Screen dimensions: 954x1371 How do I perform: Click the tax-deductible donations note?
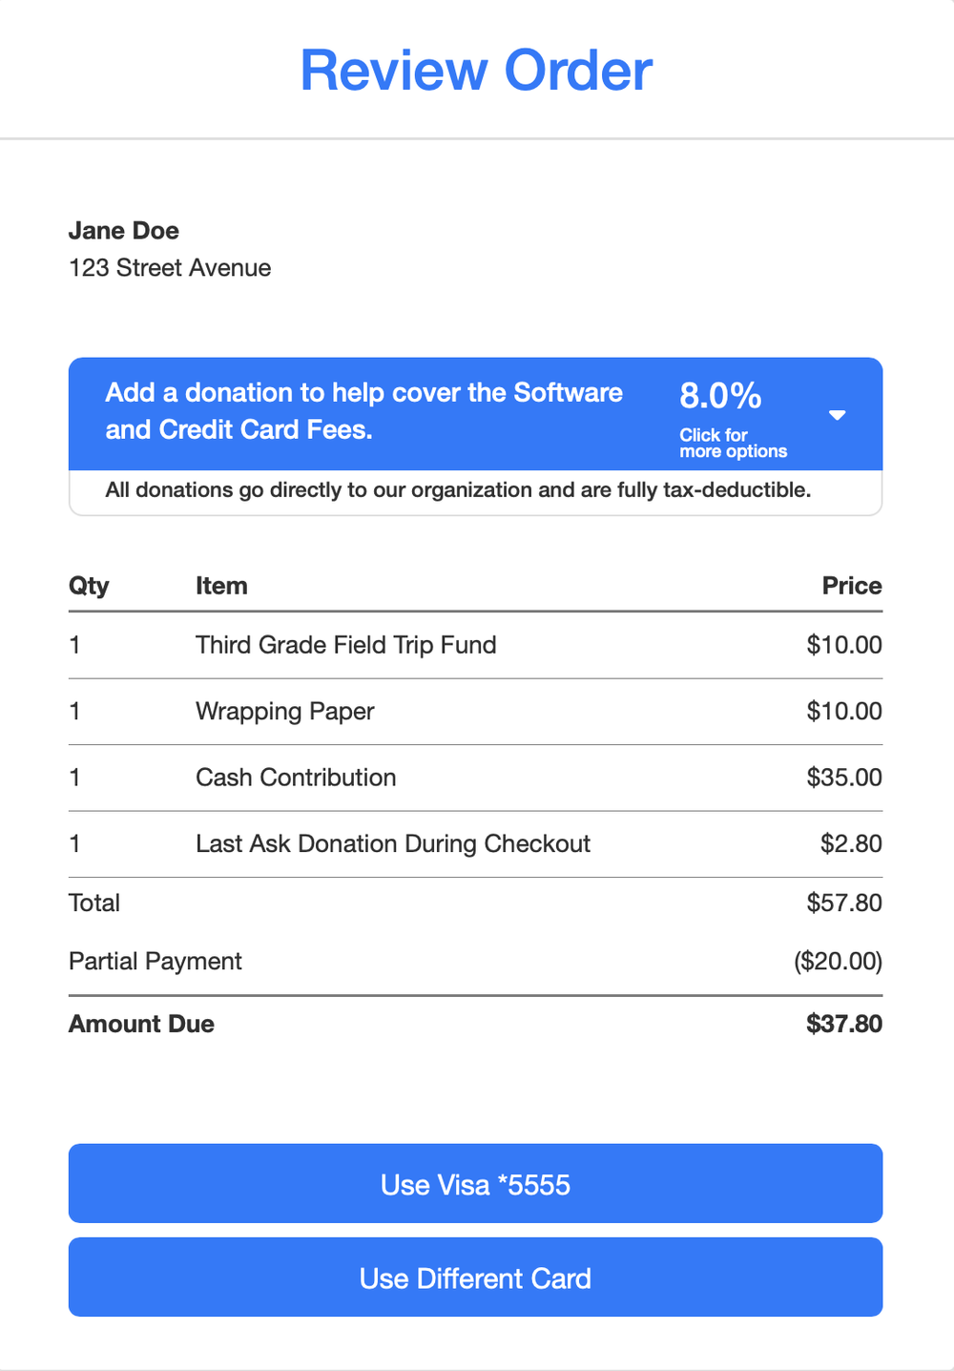point(458,490)
